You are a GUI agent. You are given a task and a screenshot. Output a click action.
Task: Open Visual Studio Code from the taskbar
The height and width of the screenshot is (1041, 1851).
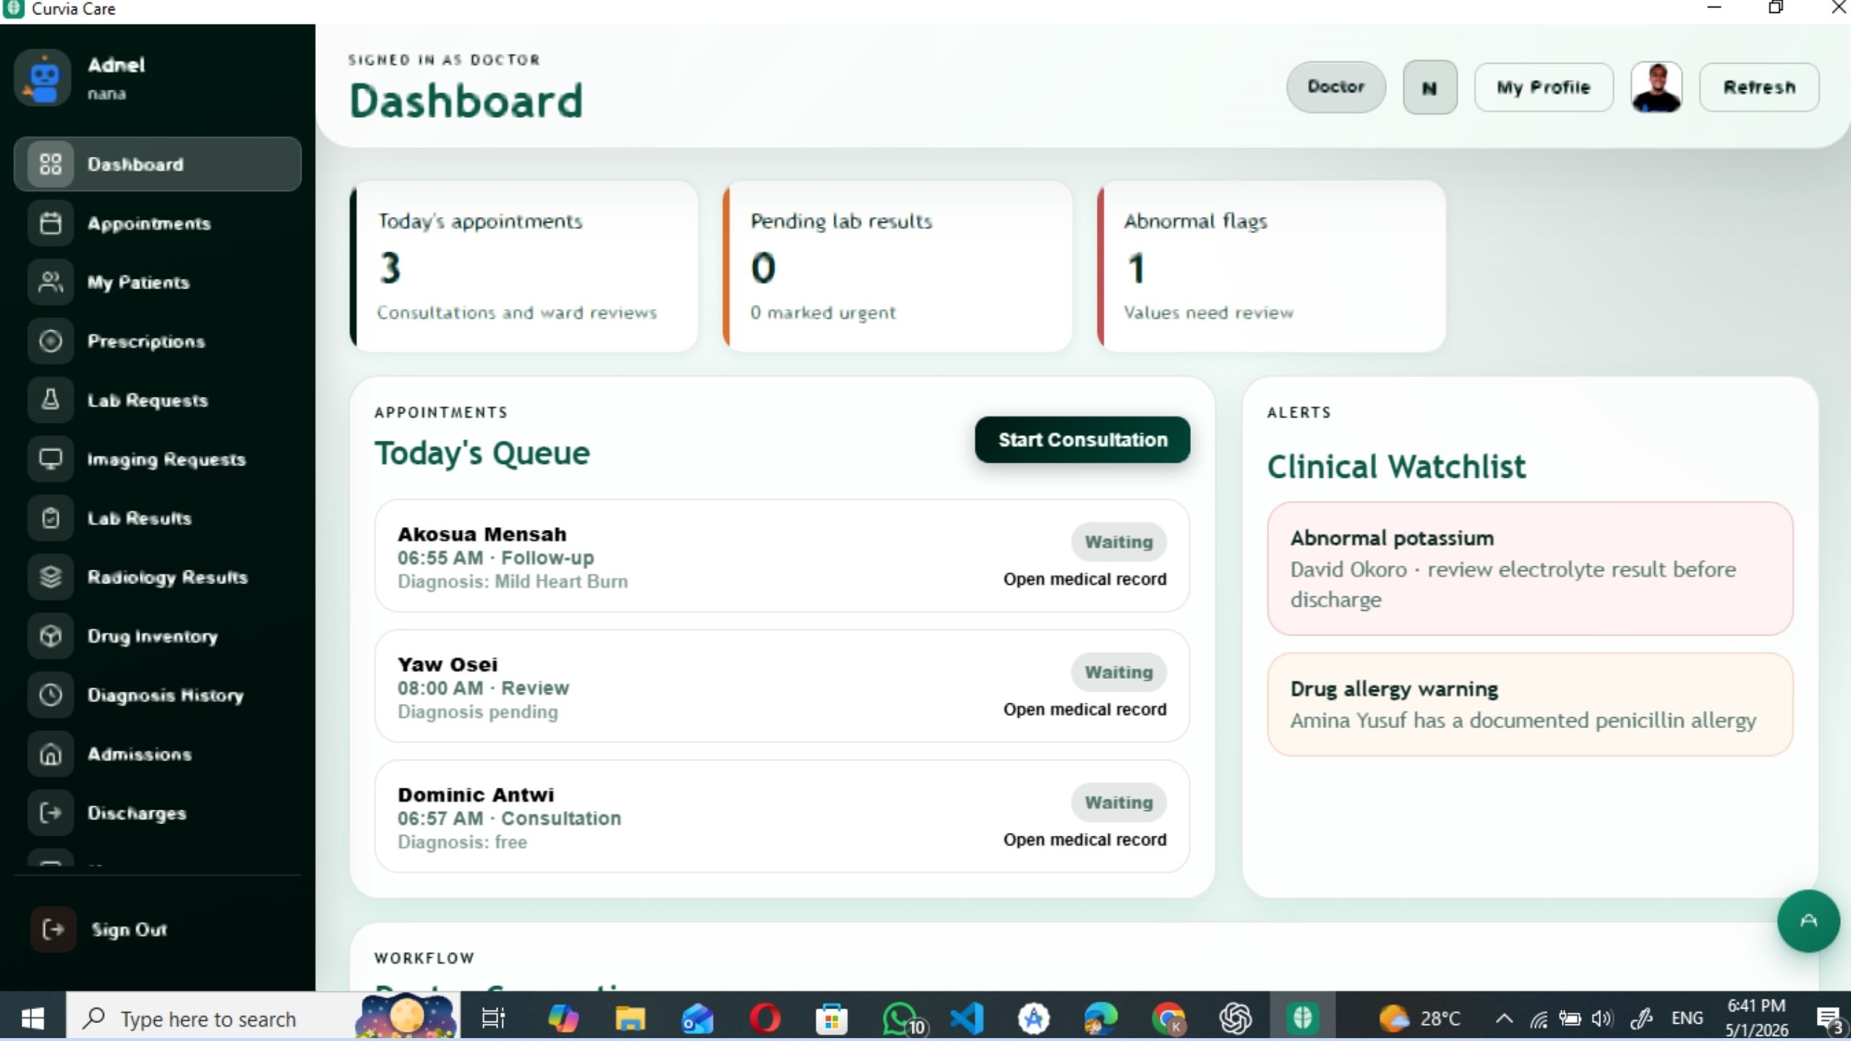pyautogui.click(x=967, y=1019)
